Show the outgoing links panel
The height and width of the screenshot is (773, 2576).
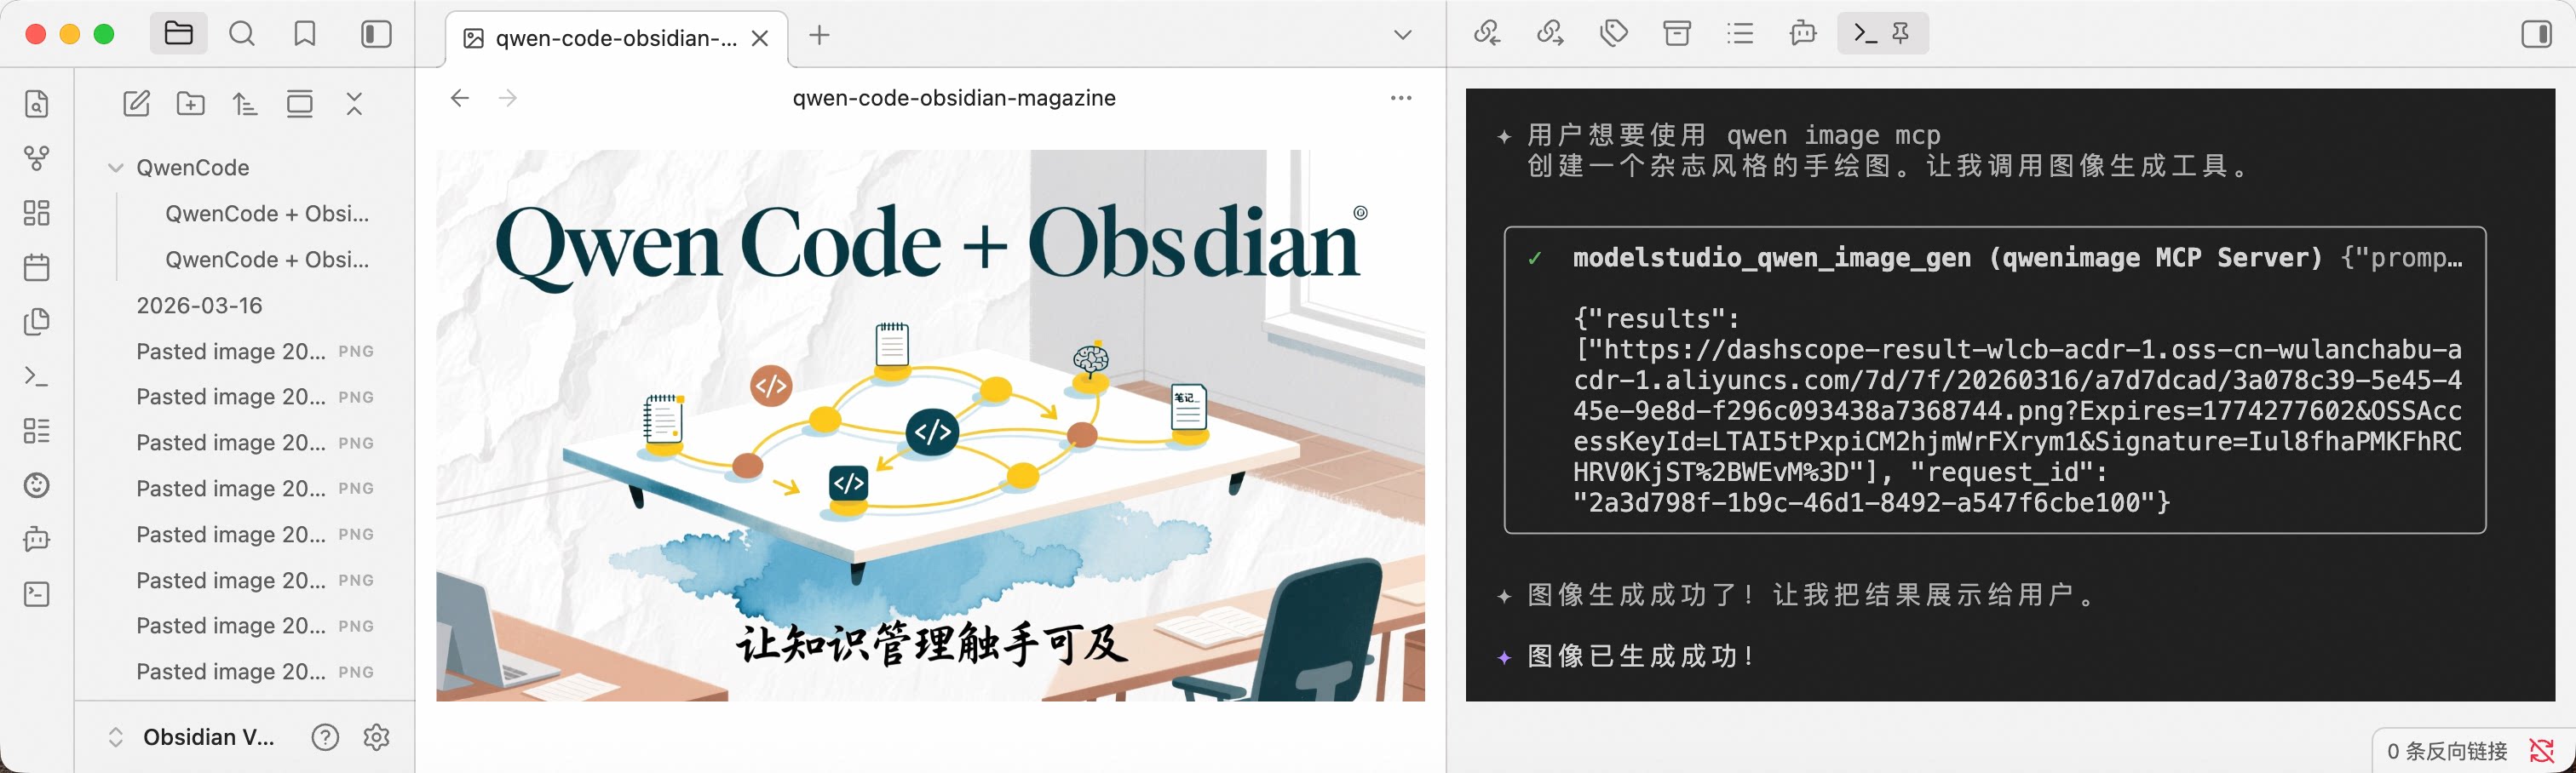(x=1551, y=34)
